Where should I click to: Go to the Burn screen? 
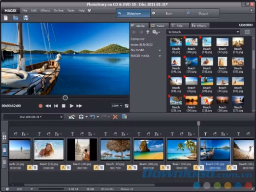[x=168, y=13]
